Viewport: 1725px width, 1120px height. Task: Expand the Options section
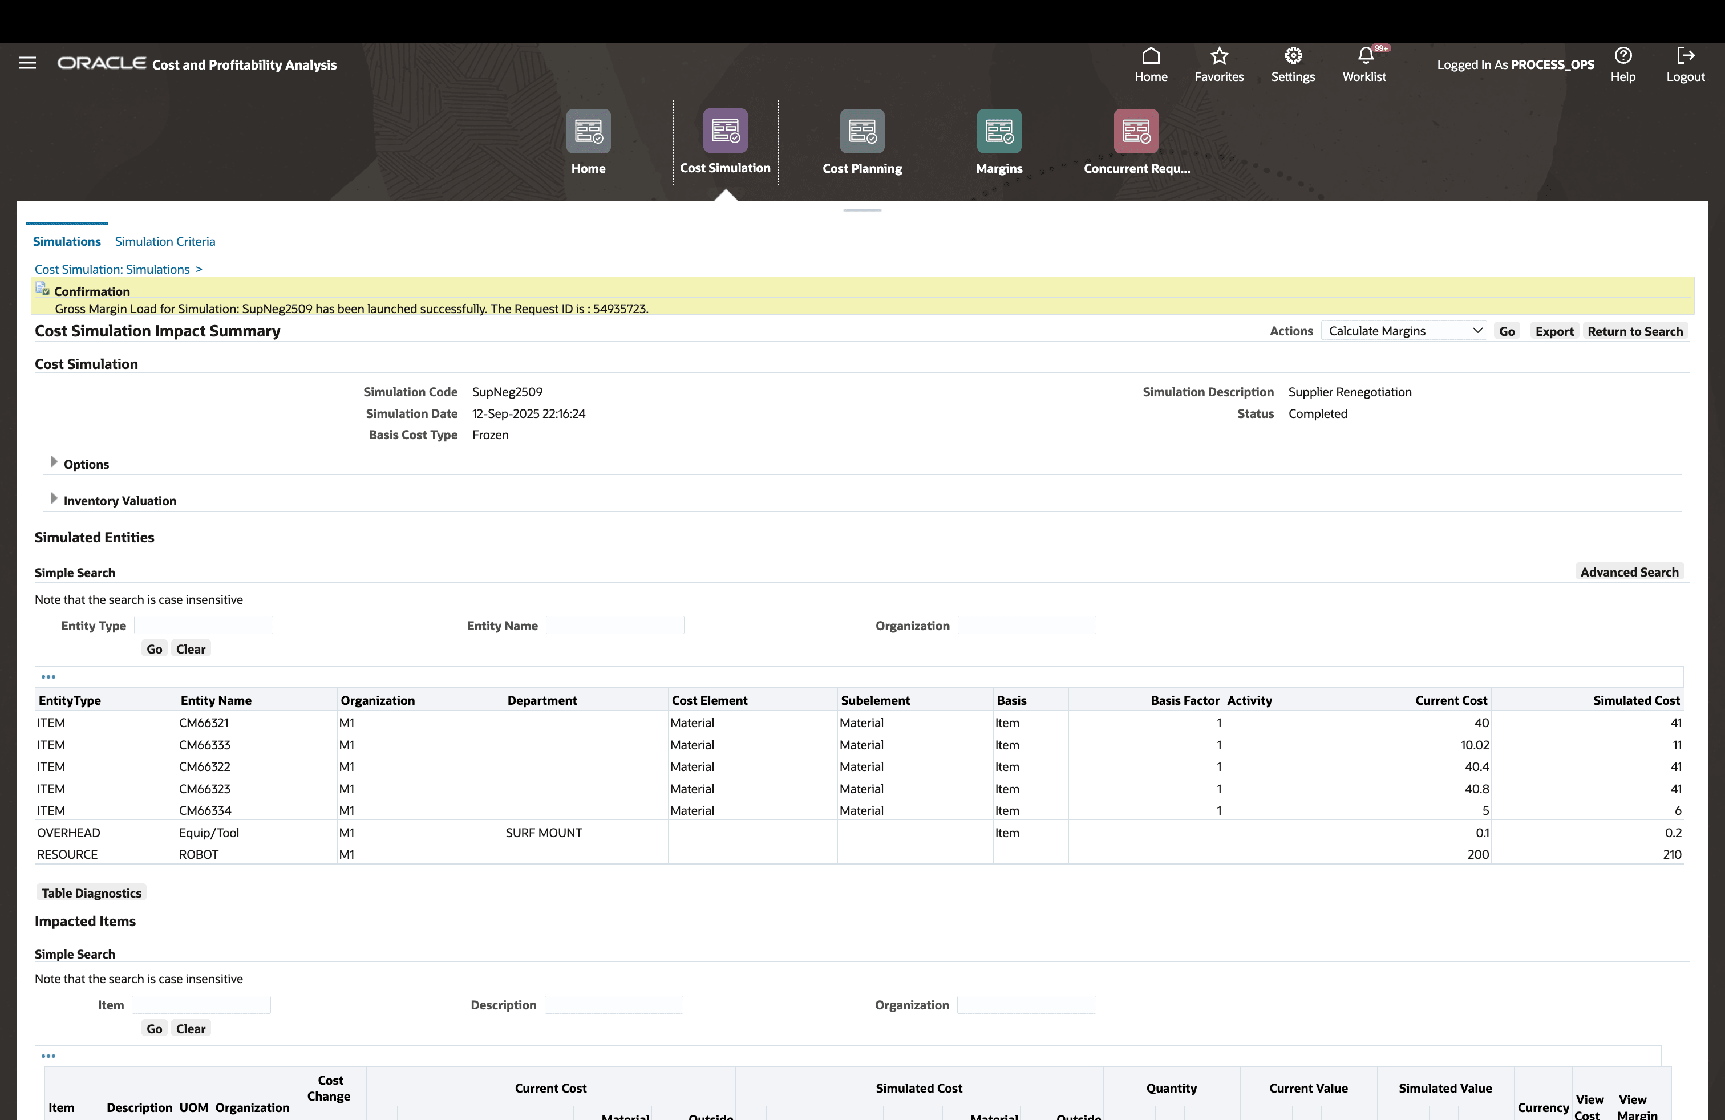54,462
